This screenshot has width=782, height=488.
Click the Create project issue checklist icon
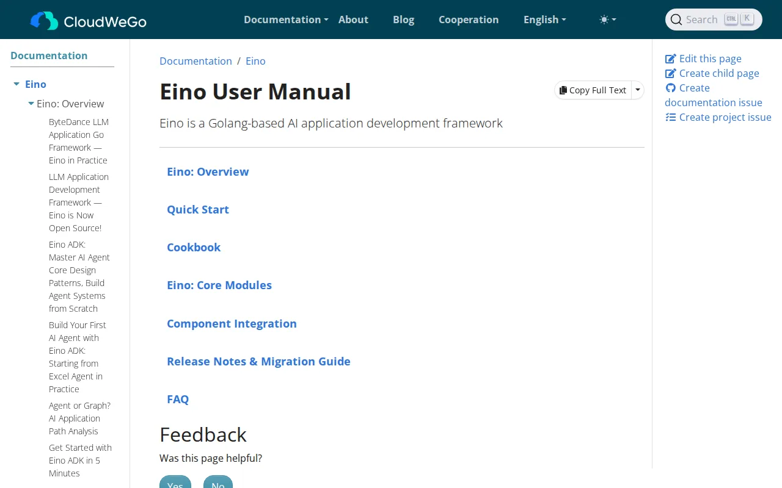click(x=671, y=117)
